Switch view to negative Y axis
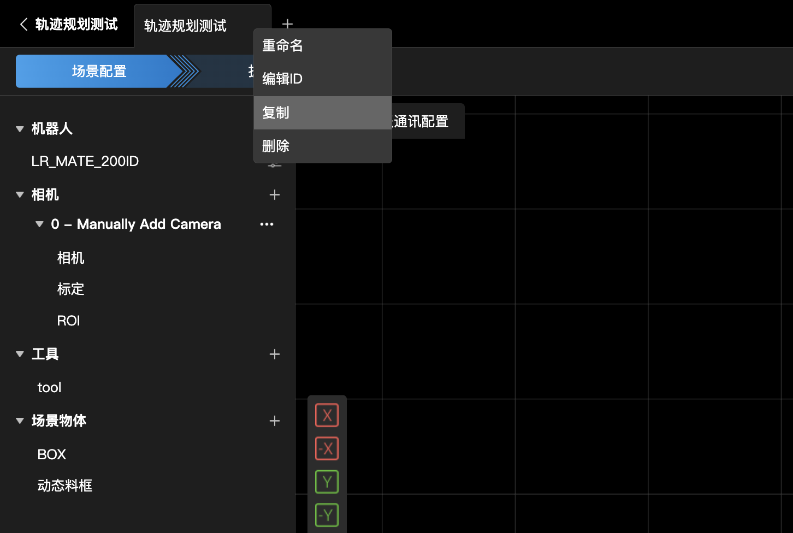793x533 pixels. [327, 515]
